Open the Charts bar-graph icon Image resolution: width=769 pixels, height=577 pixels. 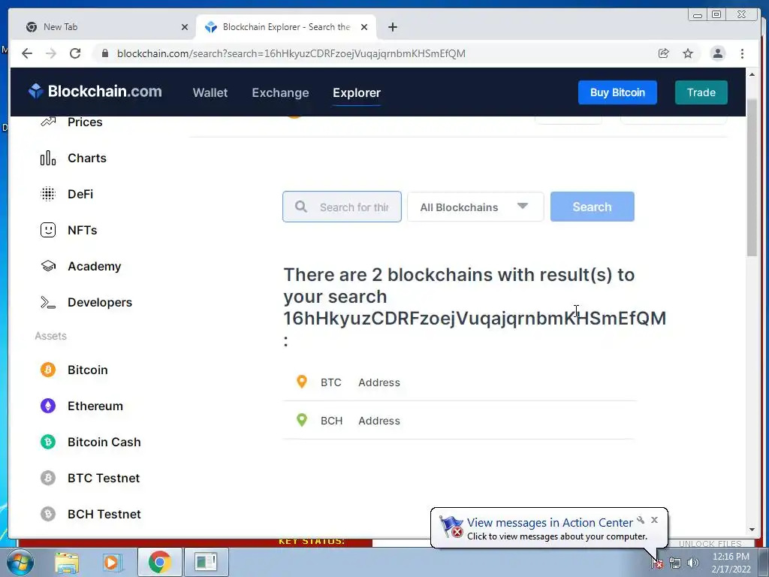(48, 158)
